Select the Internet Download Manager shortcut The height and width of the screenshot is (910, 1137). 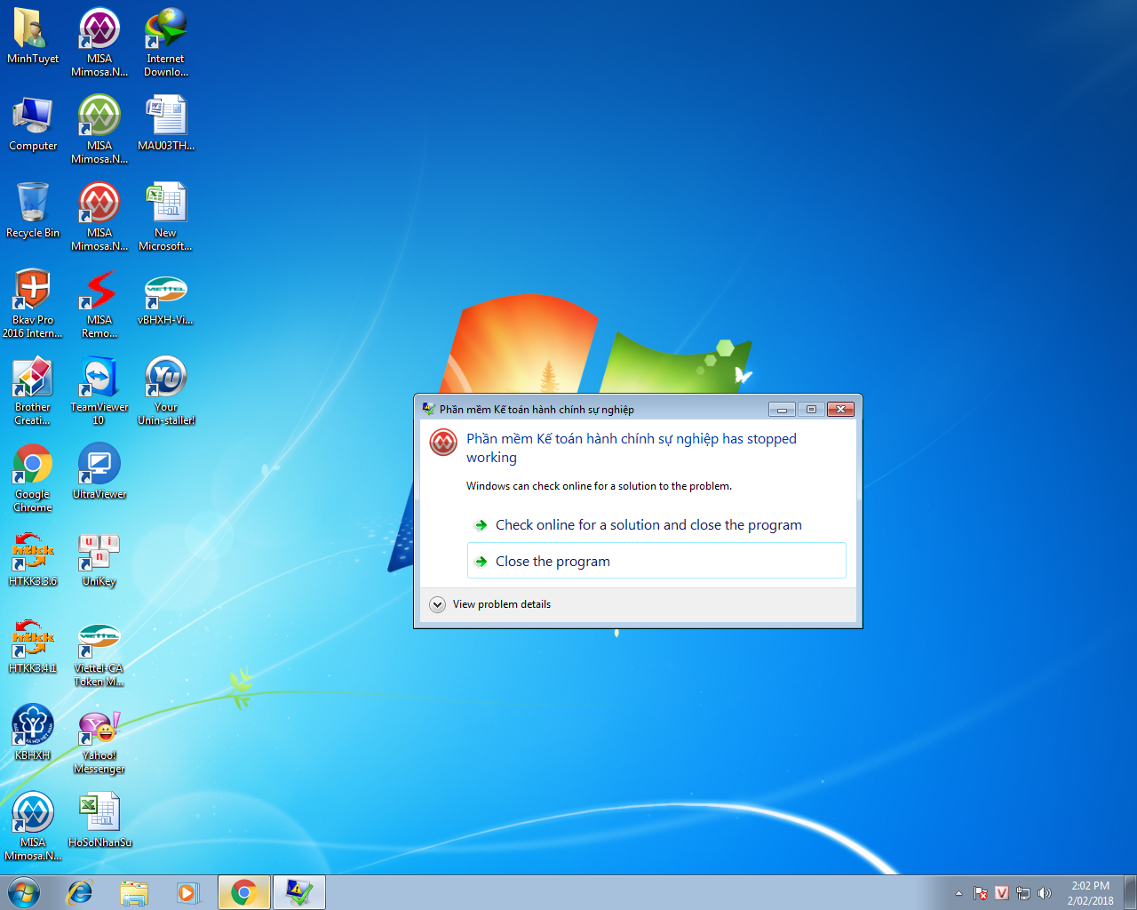(166, 42)
